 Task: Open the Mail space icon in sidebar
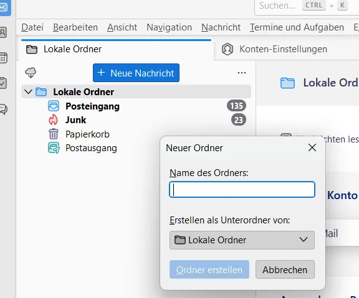pyautogui.click(x=4, y=7)
